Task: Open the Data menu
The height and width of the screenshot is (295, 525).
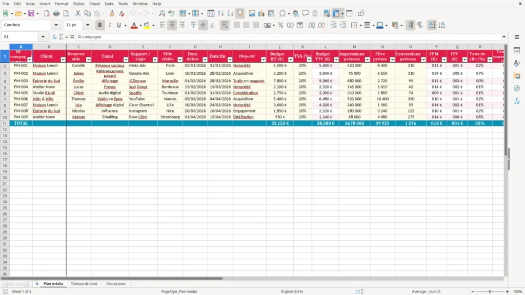Action: (109, 4)
